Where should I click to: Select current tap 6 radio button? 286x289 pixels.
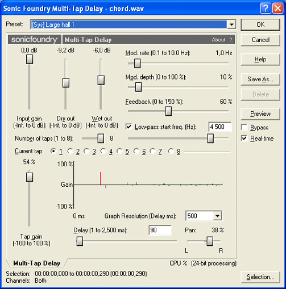point(136,151)
